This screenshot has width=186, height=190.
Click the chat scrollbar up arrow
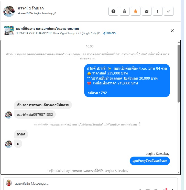click(x=179, y=42)
